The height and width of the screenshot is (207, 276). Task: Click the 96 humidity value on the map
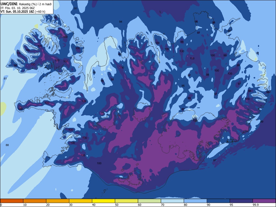pyautogui.click(x=196, y=22)
